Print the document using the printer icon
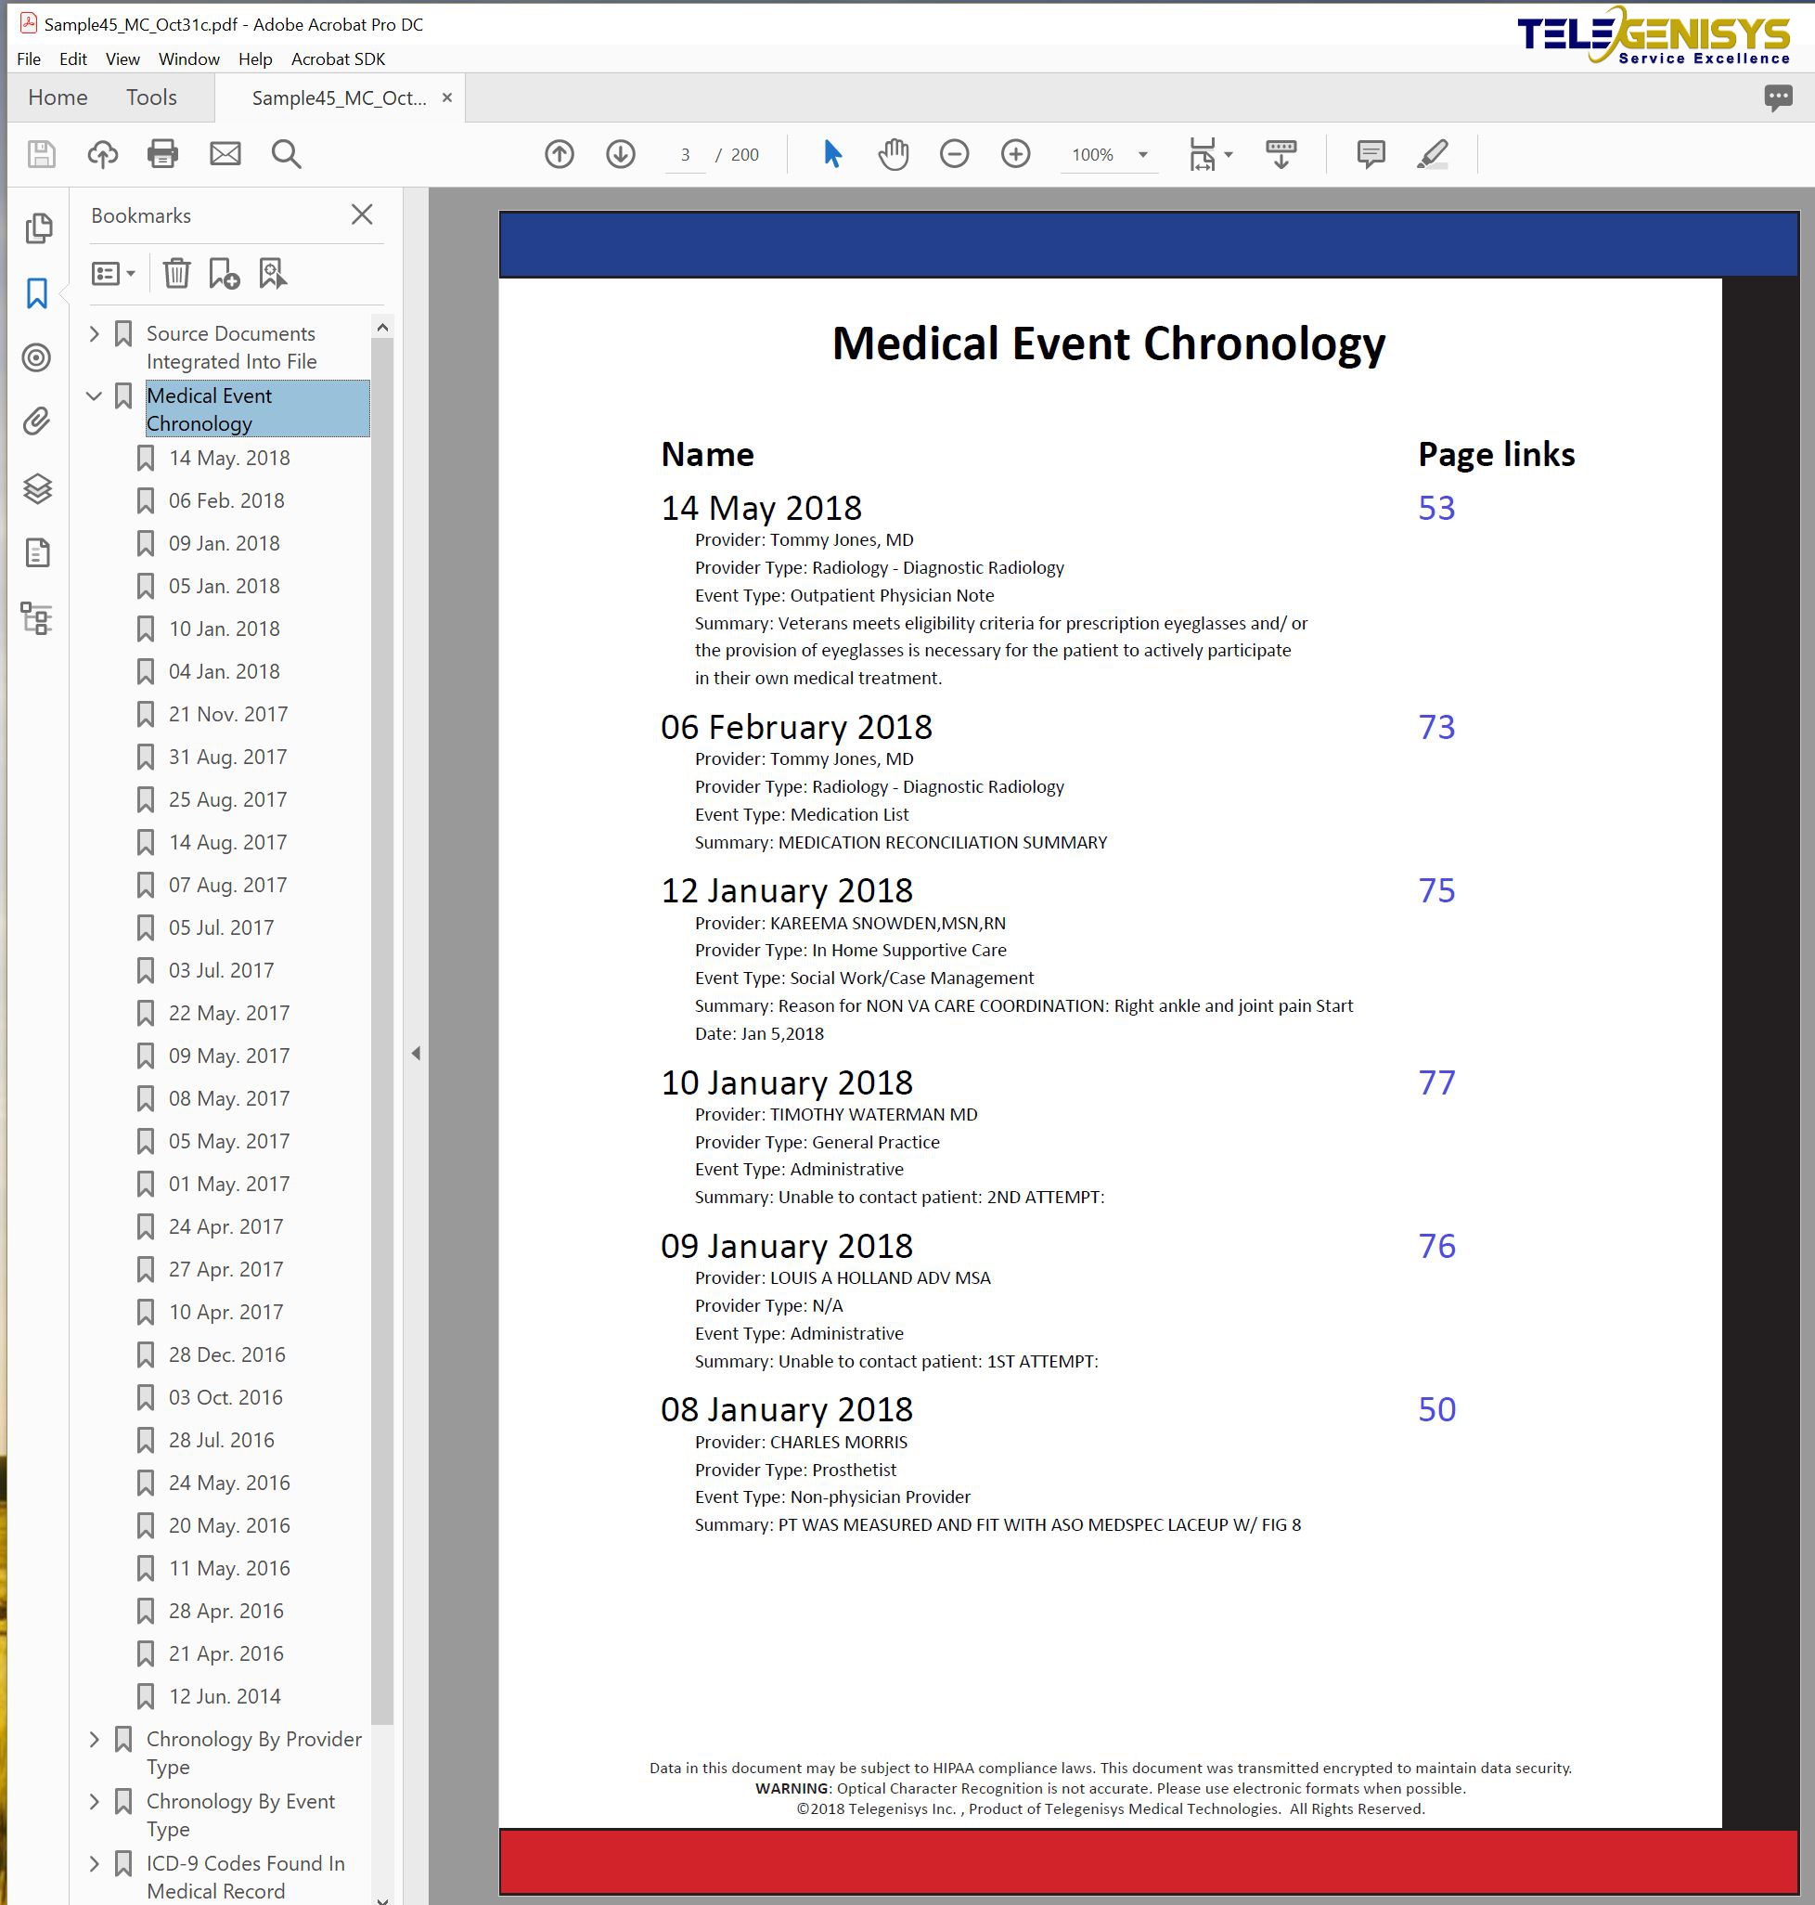 tap(162, 154)
